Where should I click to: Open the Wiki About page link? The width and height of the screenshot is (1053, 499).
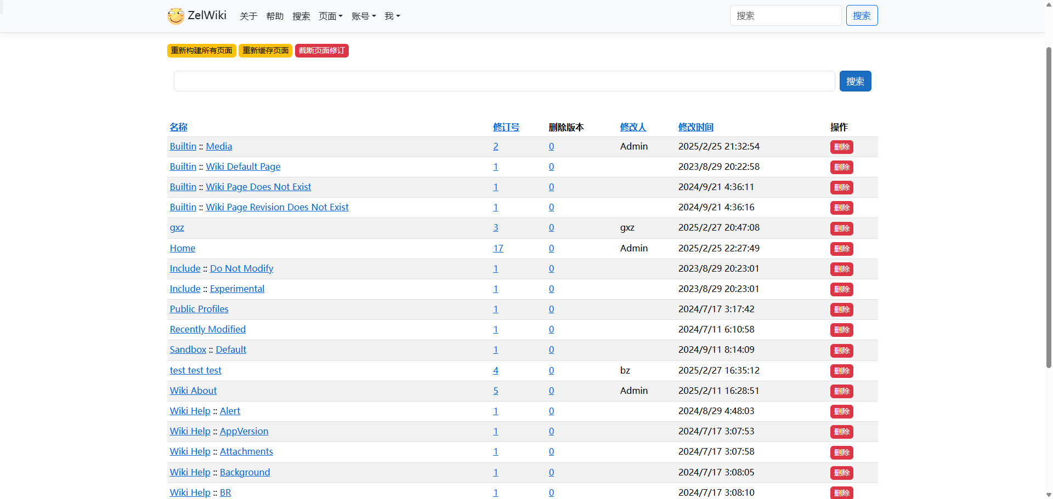(193, 391)
